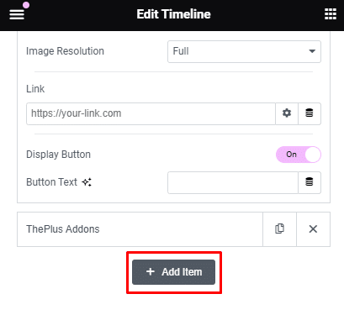344x315 pixels.
Task: Open the hamburger menu in the header
Action: click(x=17, y=14)
